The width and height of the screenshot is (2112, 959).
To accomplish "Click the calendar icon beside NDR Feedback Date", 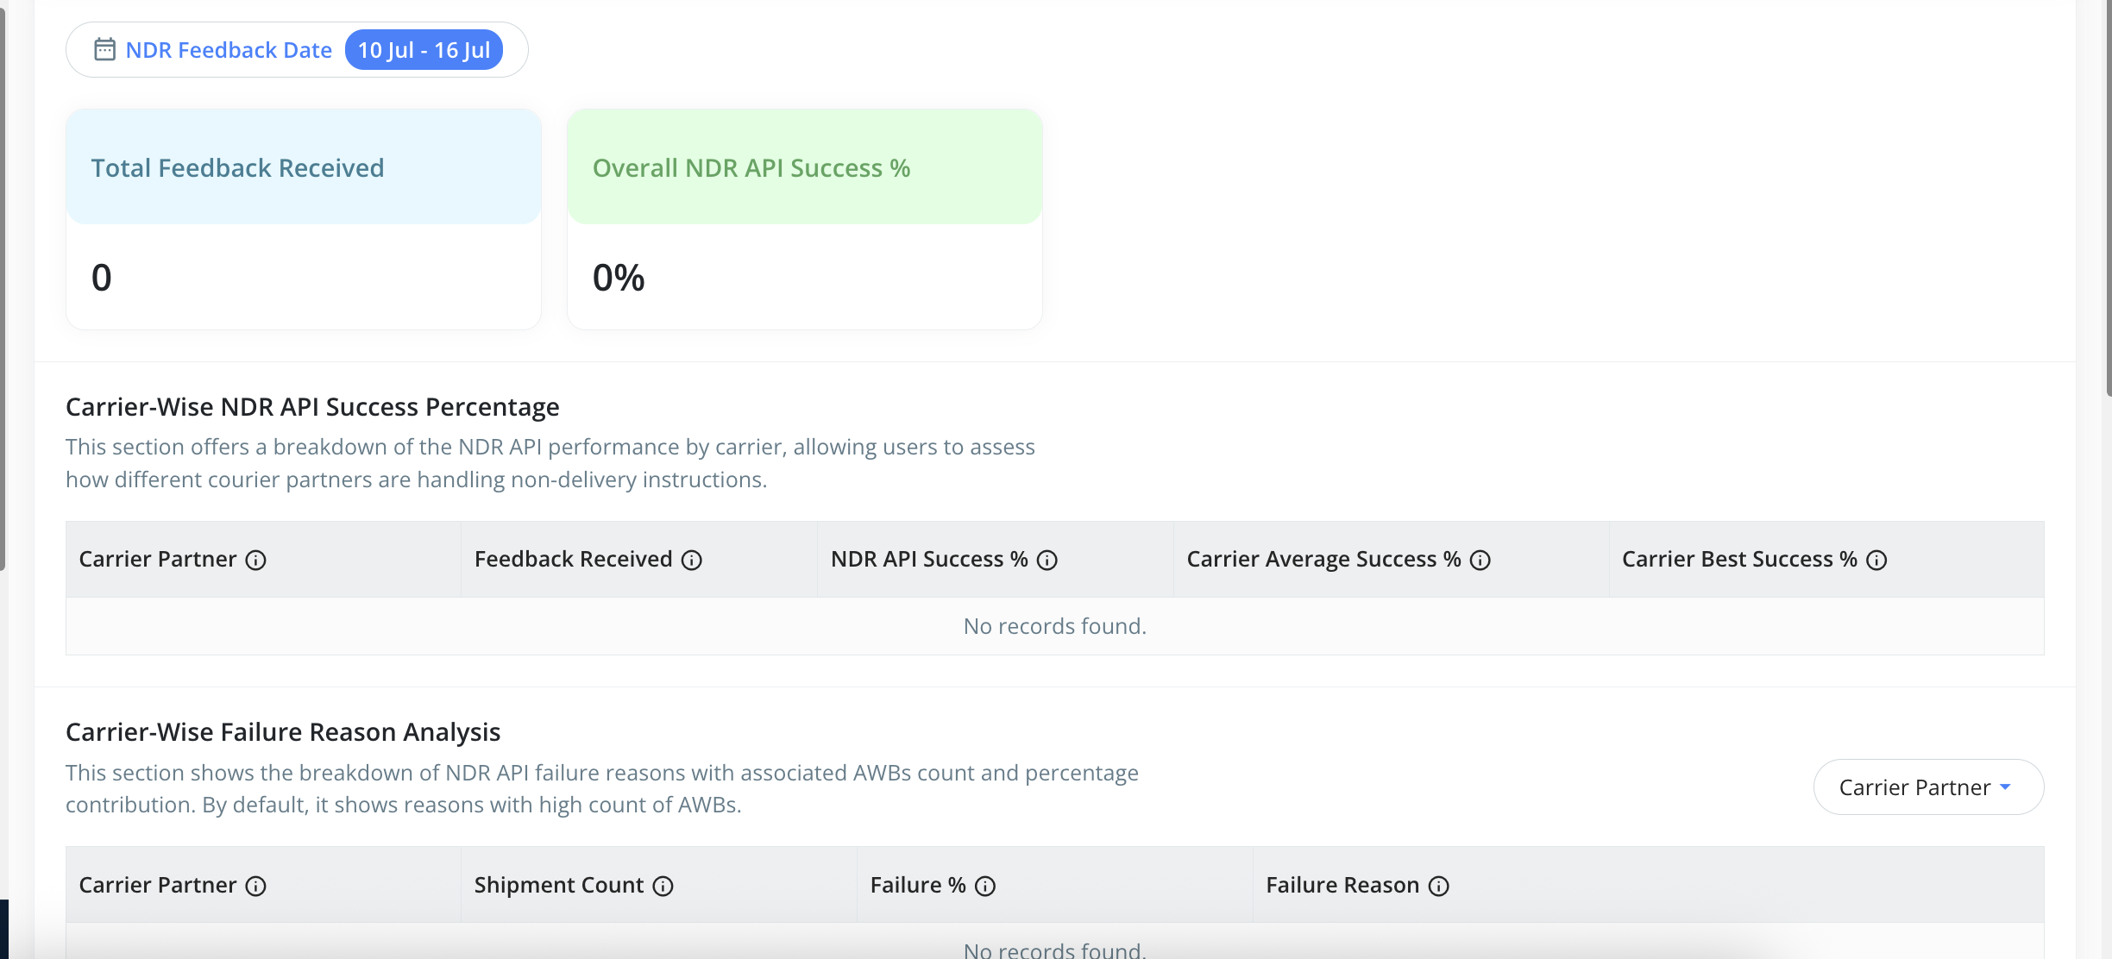I will pyautogui.click(x=104, y=50).
